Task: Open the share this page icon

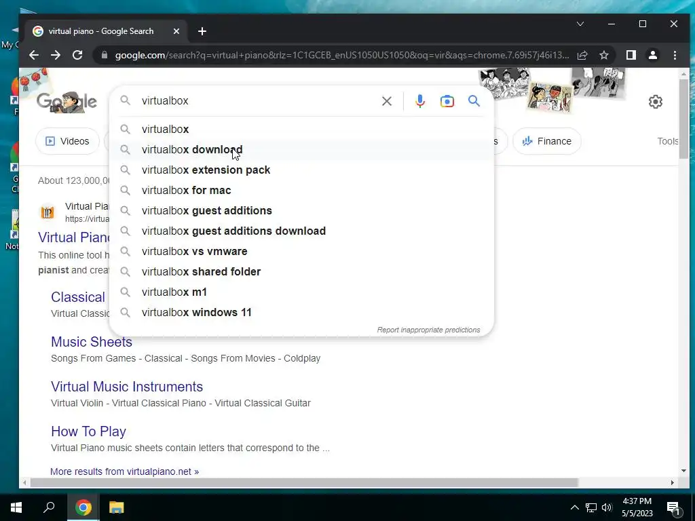Action: [x=582, y=55]
